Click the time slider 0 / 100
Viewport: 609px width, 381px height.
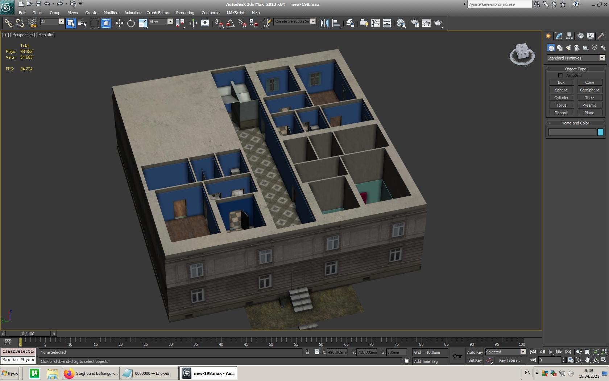point(28,334)
